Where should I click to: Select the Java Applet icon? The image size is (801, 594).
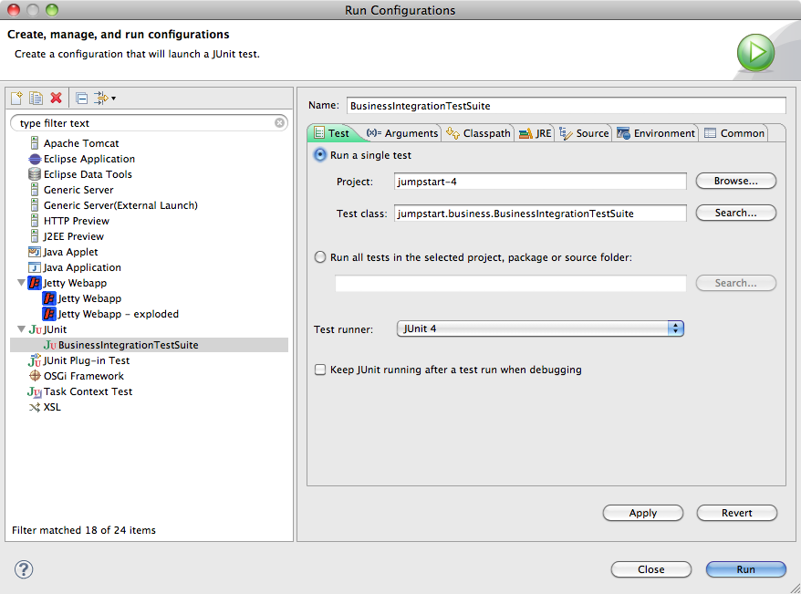(x=35, y=252)
